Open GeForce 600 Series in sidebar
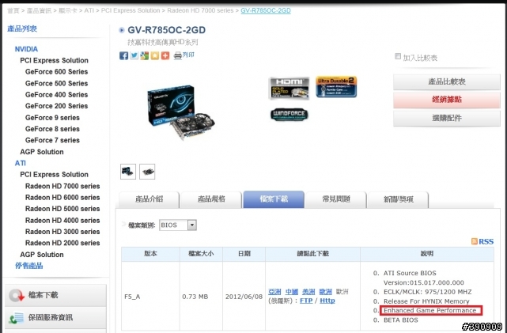The image size is (507, 333). 57,72
